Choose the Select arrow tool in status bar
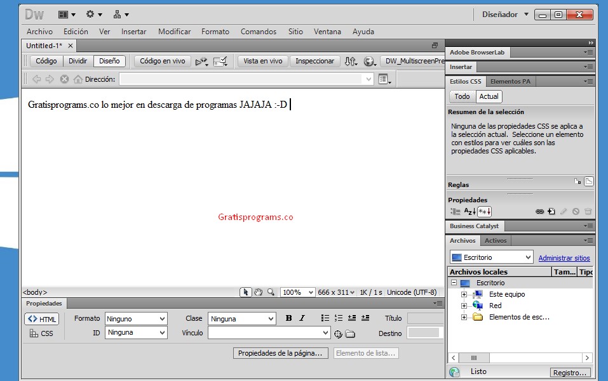Screen dimensions: 608x381 click(x=245, y=292)
